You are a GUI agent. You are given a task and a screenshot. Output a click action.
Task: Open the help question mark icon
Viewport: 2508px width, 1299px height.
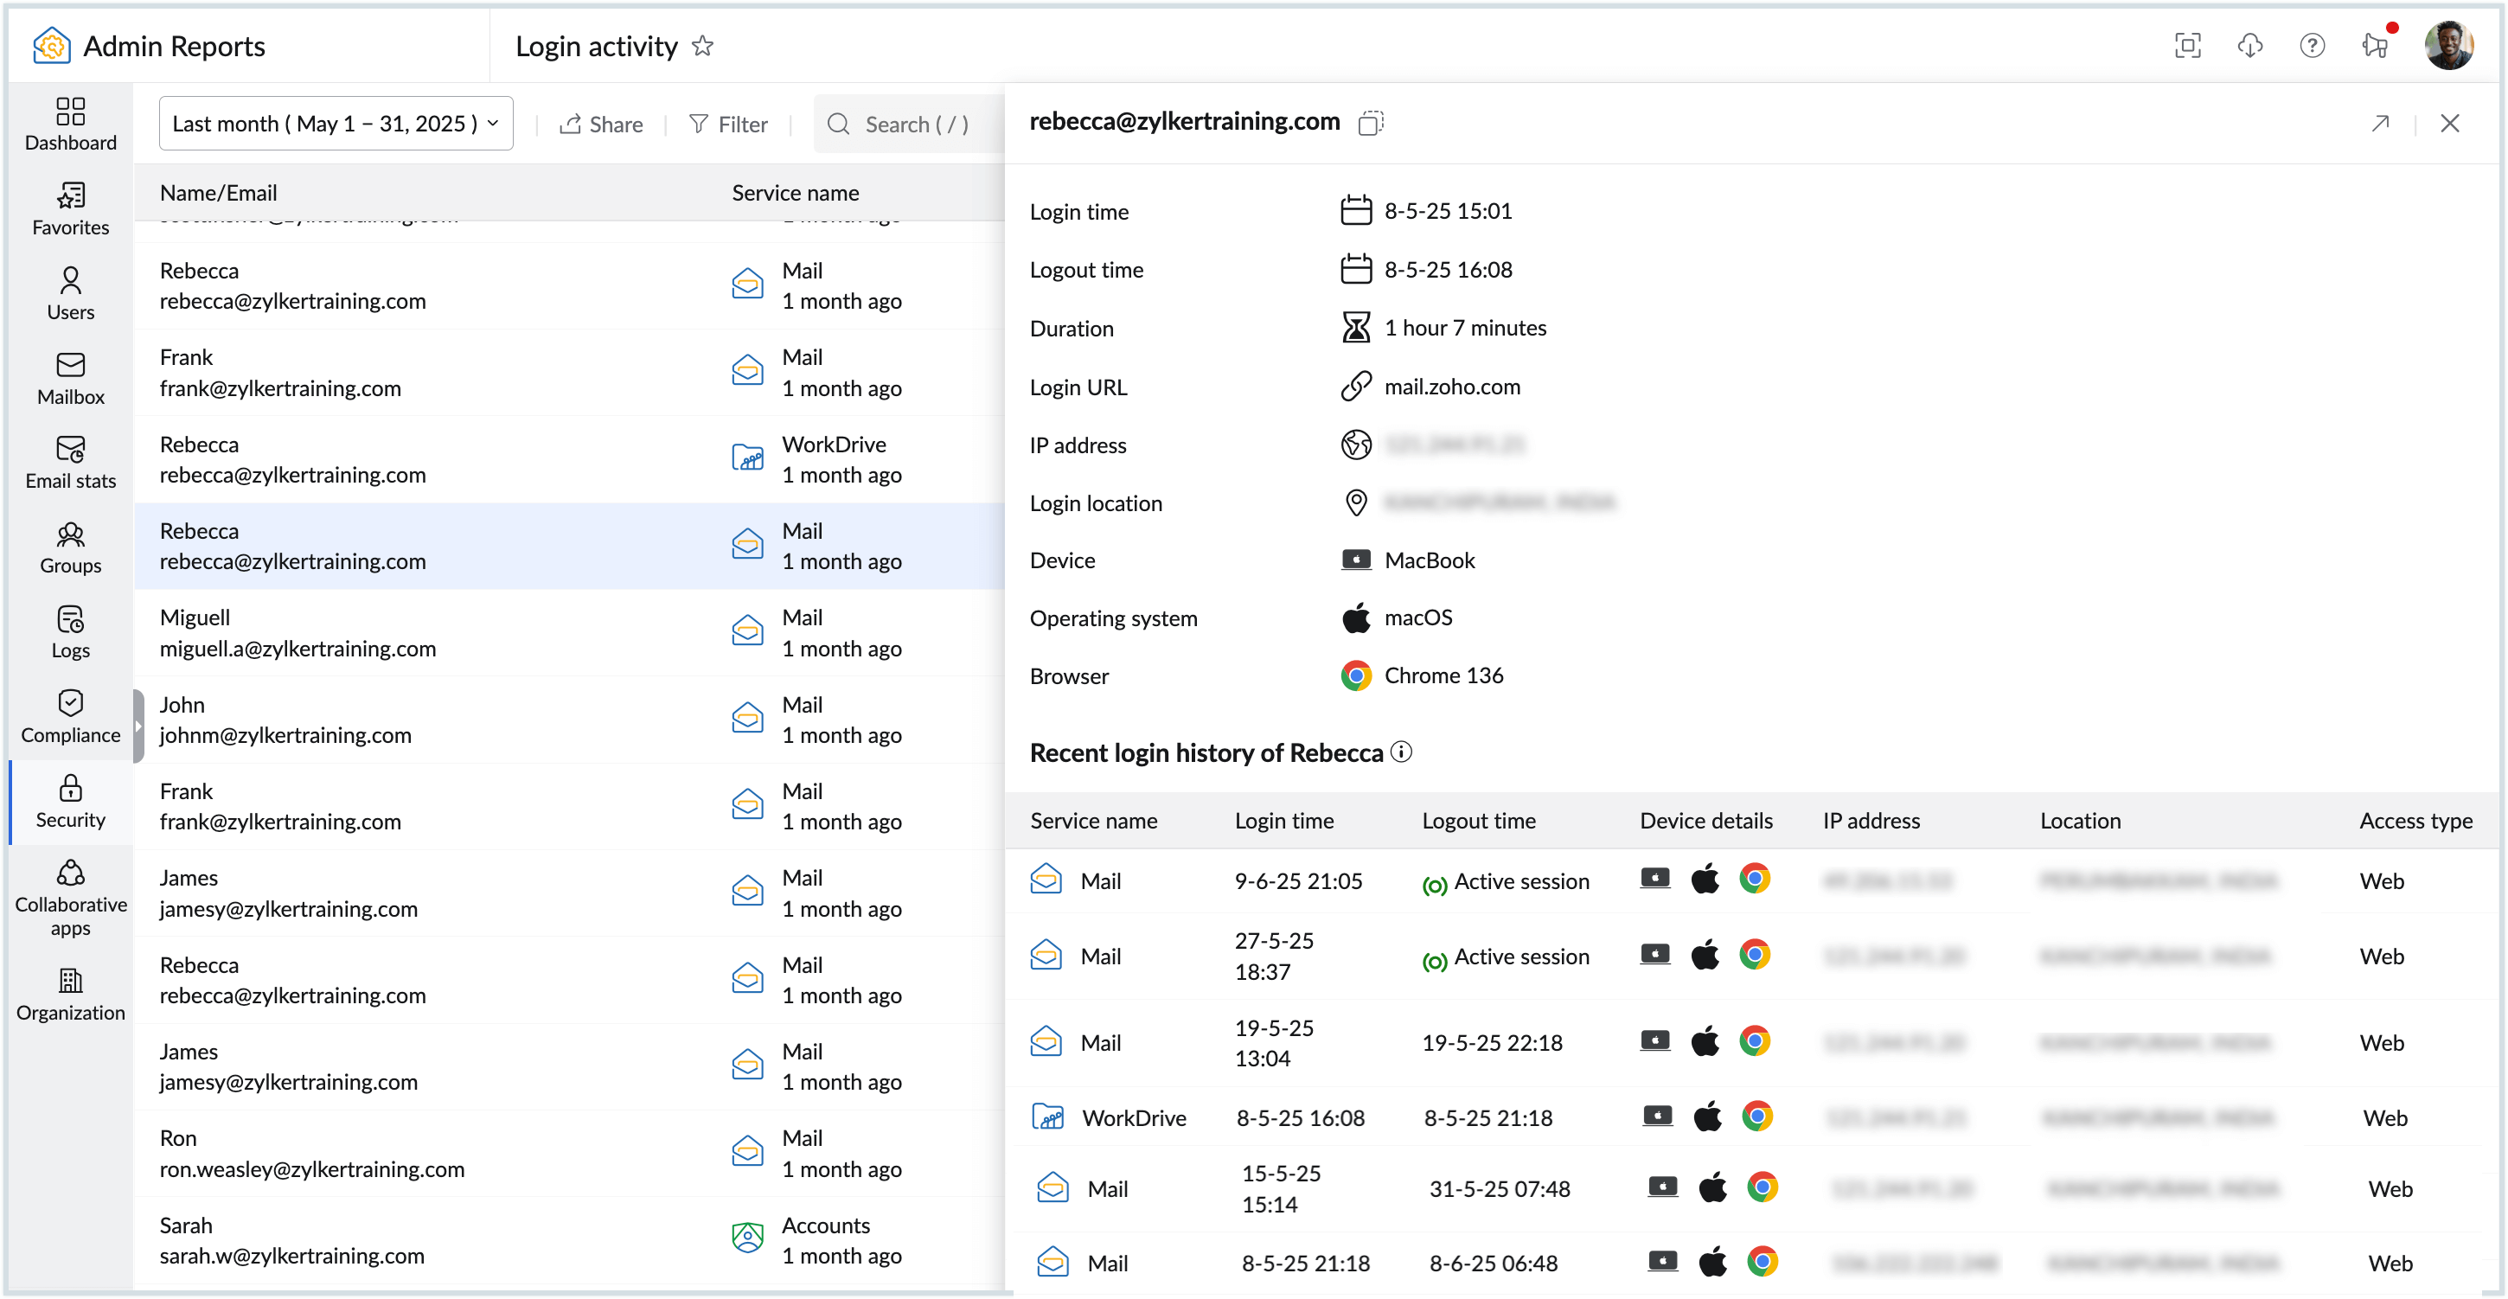coord(2312,46)
